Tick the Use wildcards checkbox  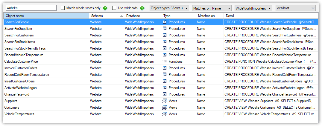(114, 8)
